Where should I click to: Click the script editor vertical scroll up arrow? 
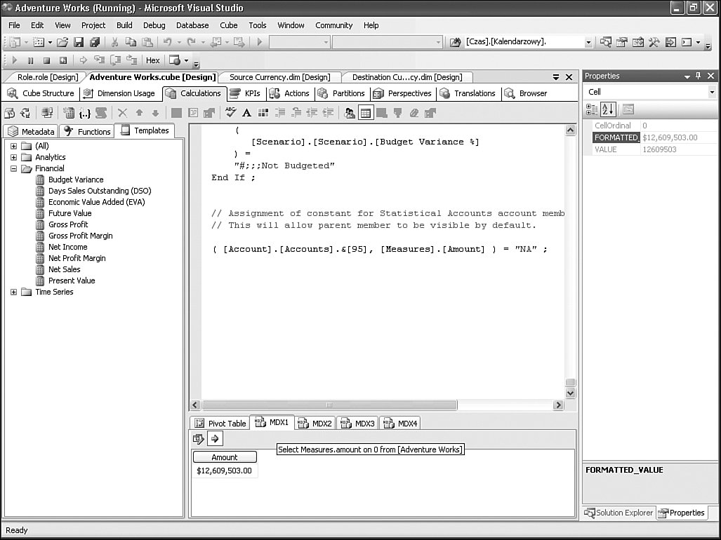571,130
